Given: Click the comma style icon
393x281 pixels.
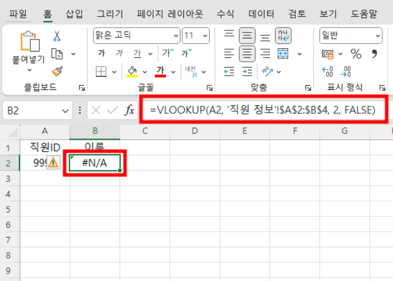Looking at the screenshot, I should click(x=375, y=54).
